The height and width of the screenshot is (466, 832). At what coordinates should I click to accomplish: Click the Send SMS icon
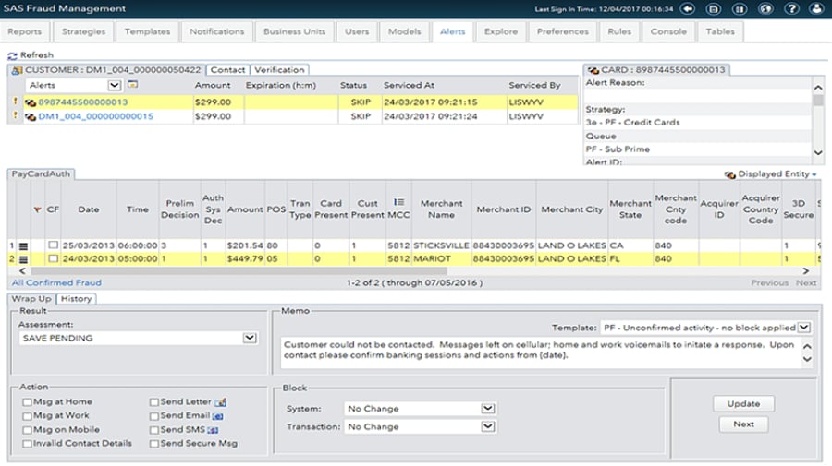213,430
